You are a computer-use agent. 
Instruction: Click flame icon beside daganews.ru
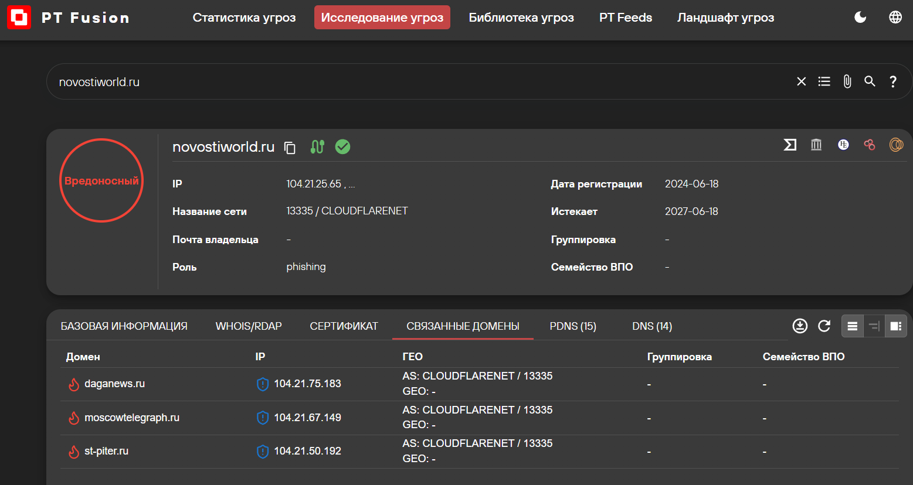(74, 384)
